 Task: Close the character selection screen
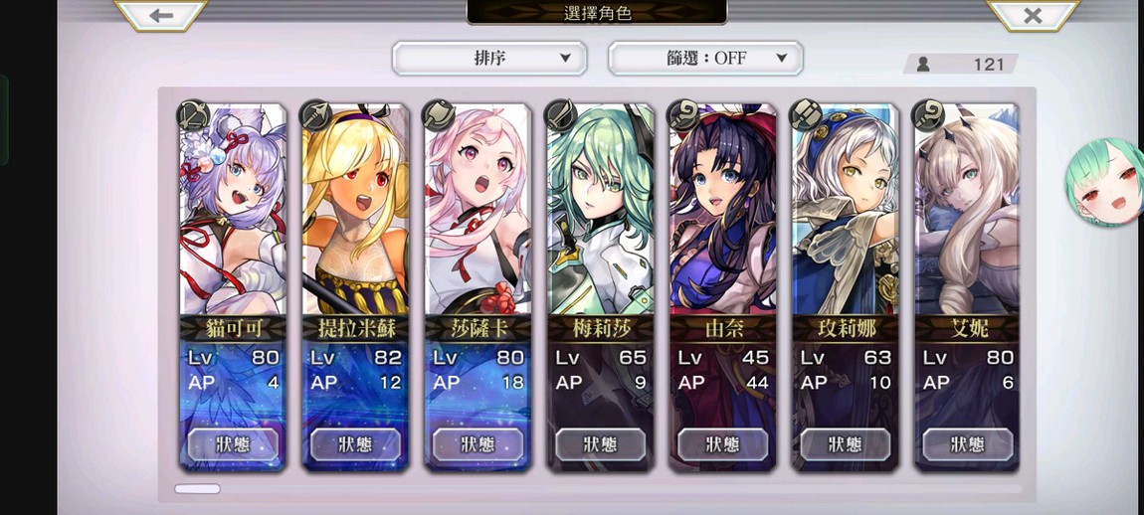[x=1033, y=15]
